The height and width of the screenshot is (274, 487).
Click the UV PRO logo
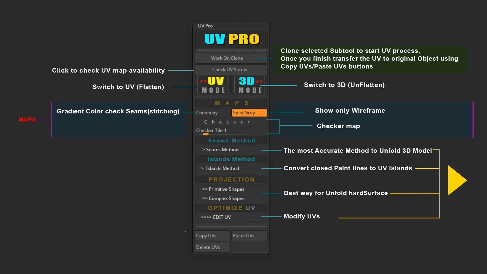(x=231, y=39)
